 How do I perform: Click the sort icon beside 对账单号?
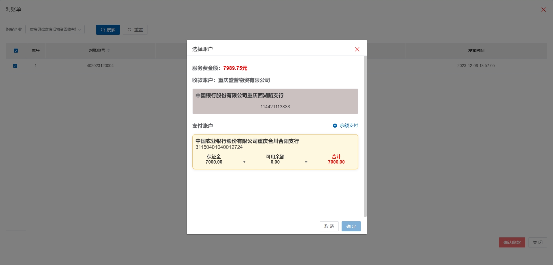click(x=109, y=51)
